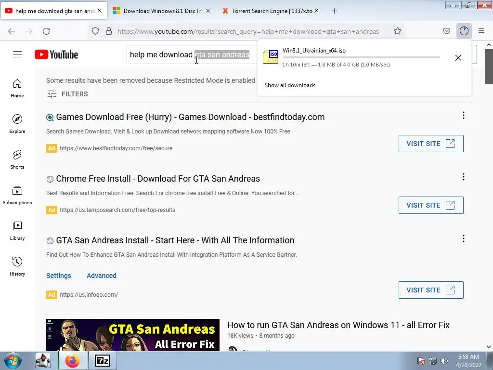Close the Download Windows 8.1 tab
Screen dimensions: 493x370
[208, 11]
